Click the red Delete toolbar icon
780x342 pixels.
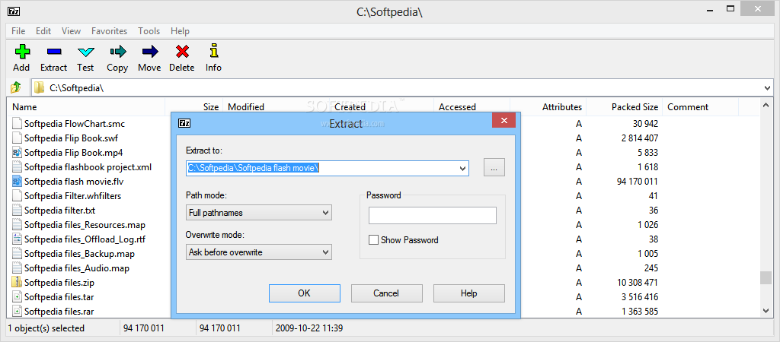click(x=182, y=51)
